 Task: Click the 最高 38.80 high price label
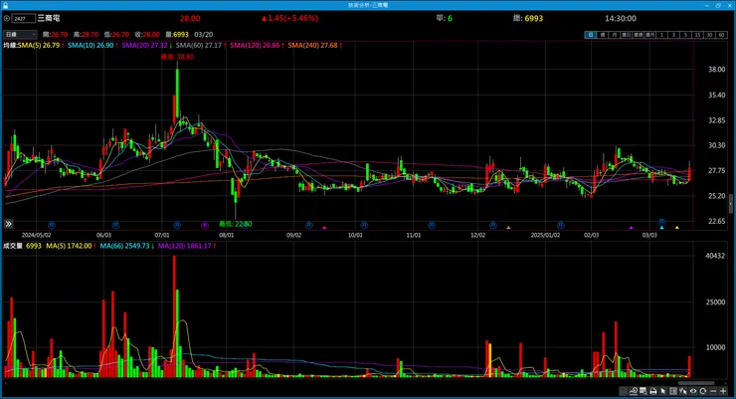tap(177, 57)
